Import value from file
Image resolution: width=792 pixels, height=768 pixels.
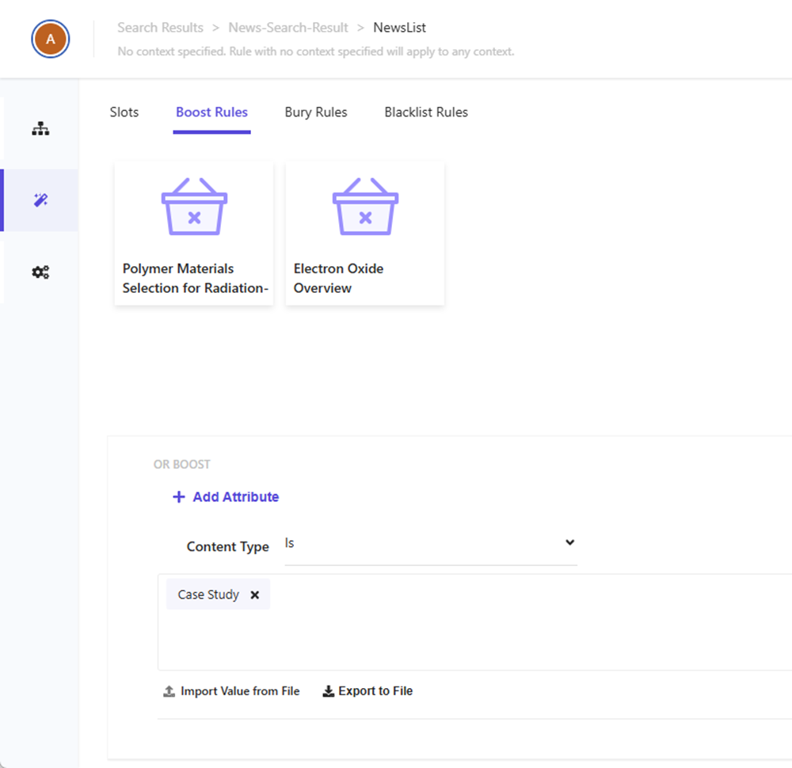pos(231,690)
